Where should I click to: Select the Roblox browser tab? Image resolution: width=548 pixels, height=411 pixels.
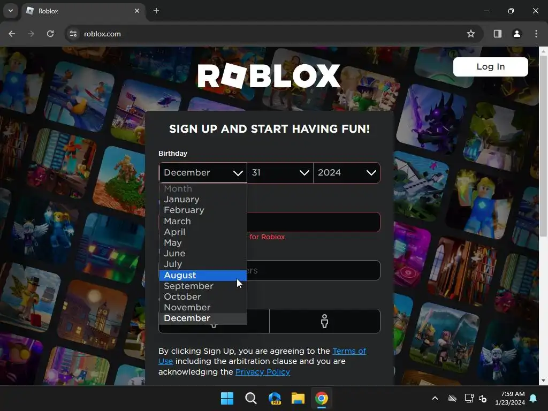click(83, 11)
